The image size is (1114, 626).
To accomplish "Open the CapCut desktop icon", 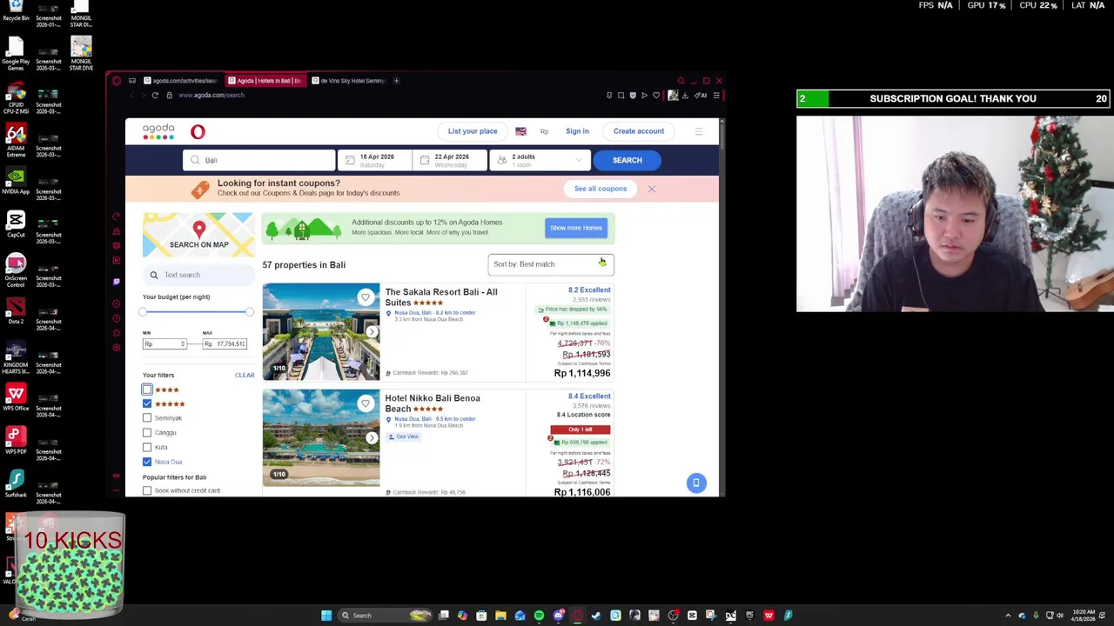I will [x=16, y=223].
